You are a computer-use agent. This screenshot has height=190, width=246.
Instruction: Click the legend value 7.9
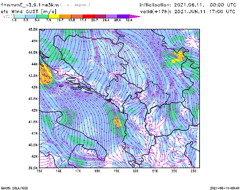coord(49,20)
